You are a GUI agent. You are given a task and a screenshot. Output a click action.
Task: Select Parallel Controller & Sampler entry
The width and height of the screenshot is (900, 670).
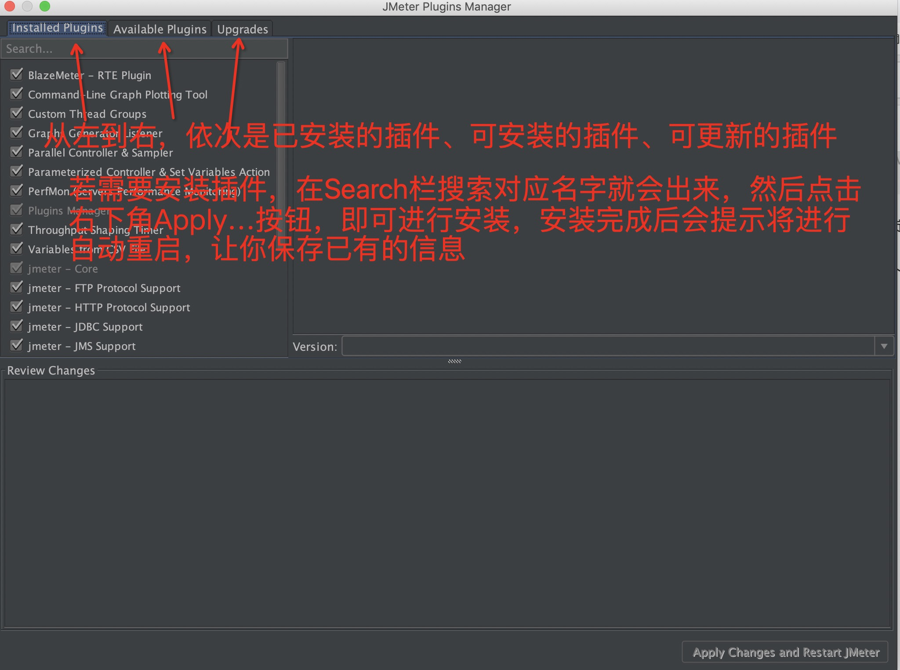pyautogui.click(x=101, y=153)
